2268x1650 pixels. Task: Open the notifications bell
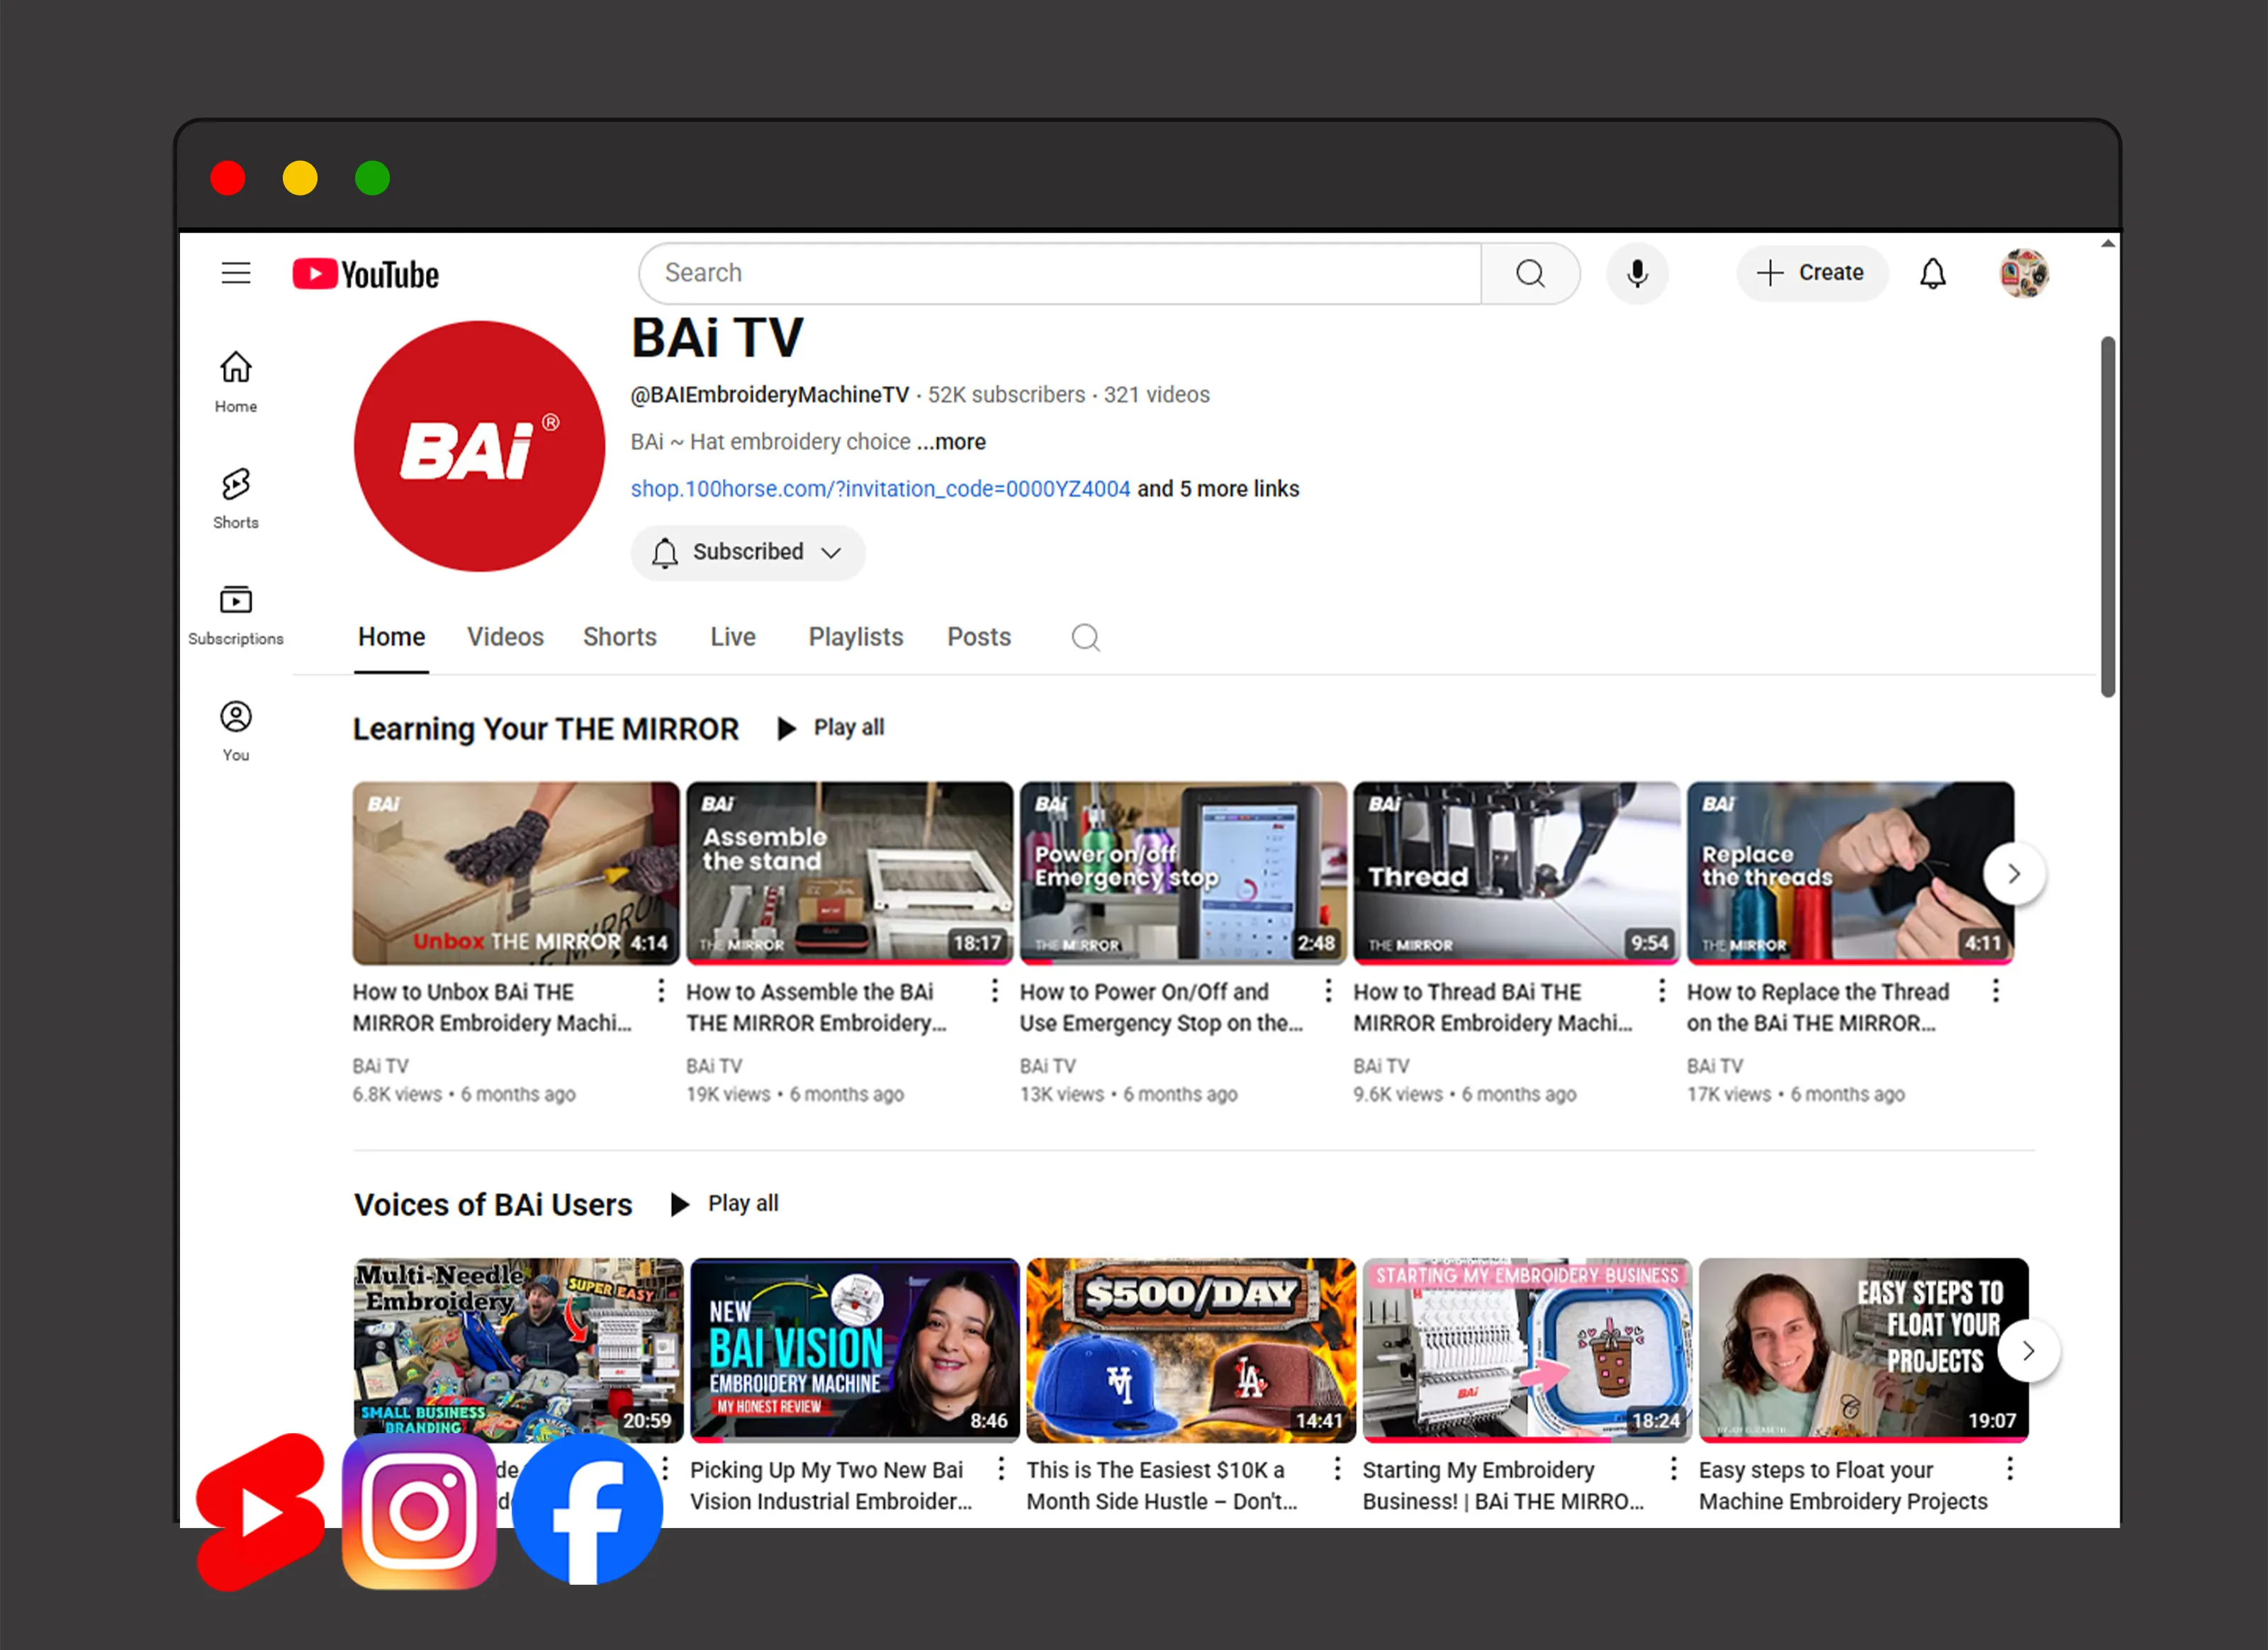[x=1932, y=273]
